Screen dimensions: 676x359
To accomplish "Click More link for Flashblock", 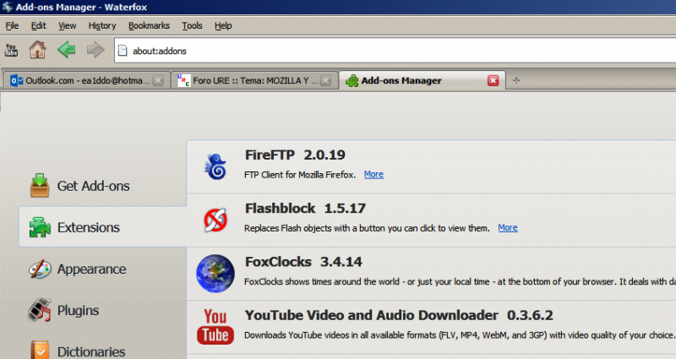I will pos(508,227).
